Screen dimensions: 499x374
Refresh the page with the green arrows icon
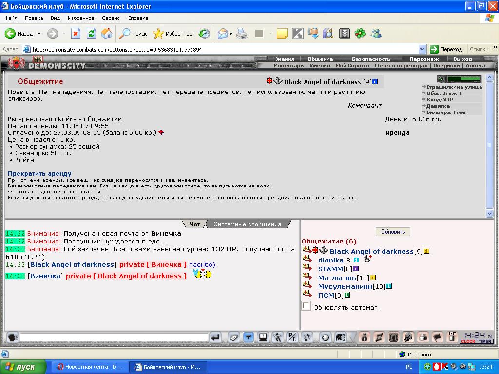[91, 34]
